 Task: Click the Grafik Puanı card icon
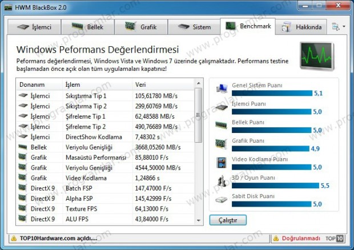coord(222,144)
